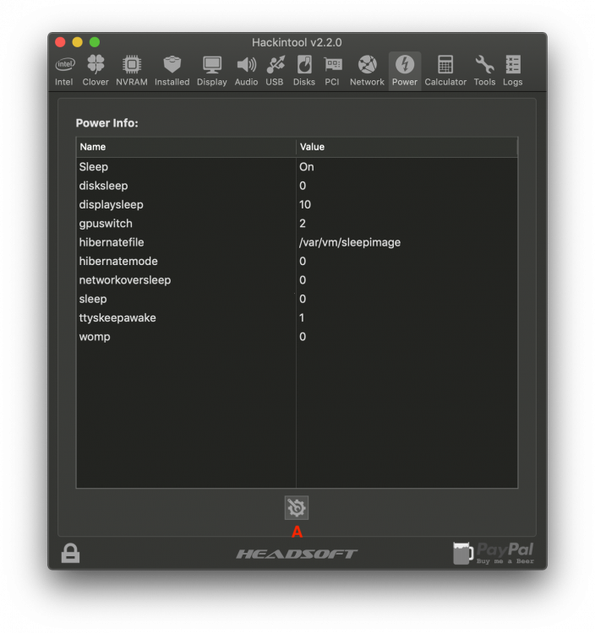Click the padlock icon to authorize
The height and width of the screenshot is (633, 595).
(70, 553)
